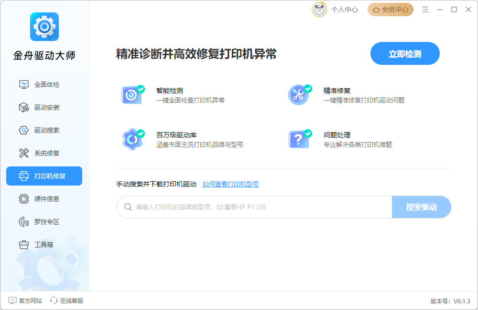Click 百万级驱动库 heading text
This screenshot has width=478, height=310.
pyautogui.click(x=176, y=135)
